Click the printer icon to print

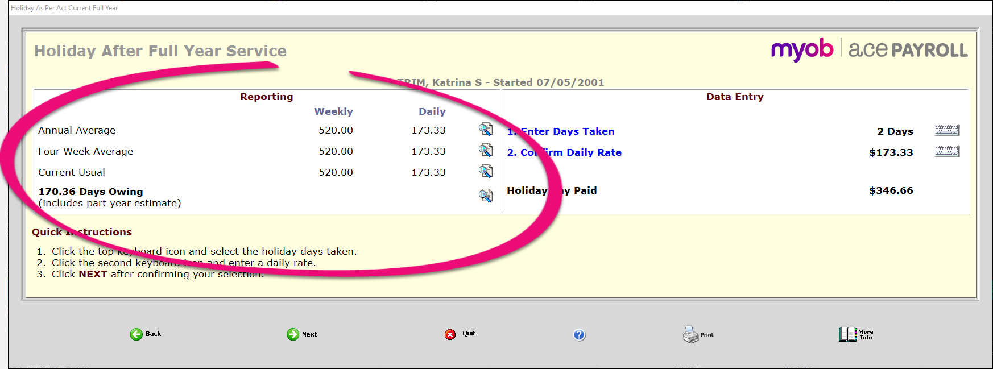tap(690, 334)
